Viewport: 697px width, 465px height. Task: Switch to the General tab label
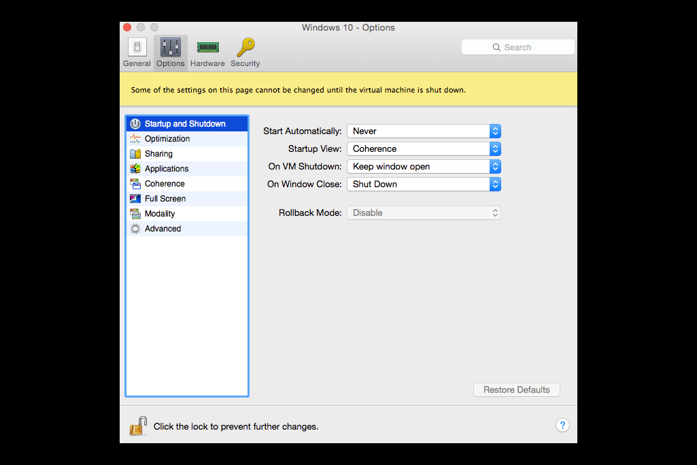pyautogui.click(x=137, y=63)
